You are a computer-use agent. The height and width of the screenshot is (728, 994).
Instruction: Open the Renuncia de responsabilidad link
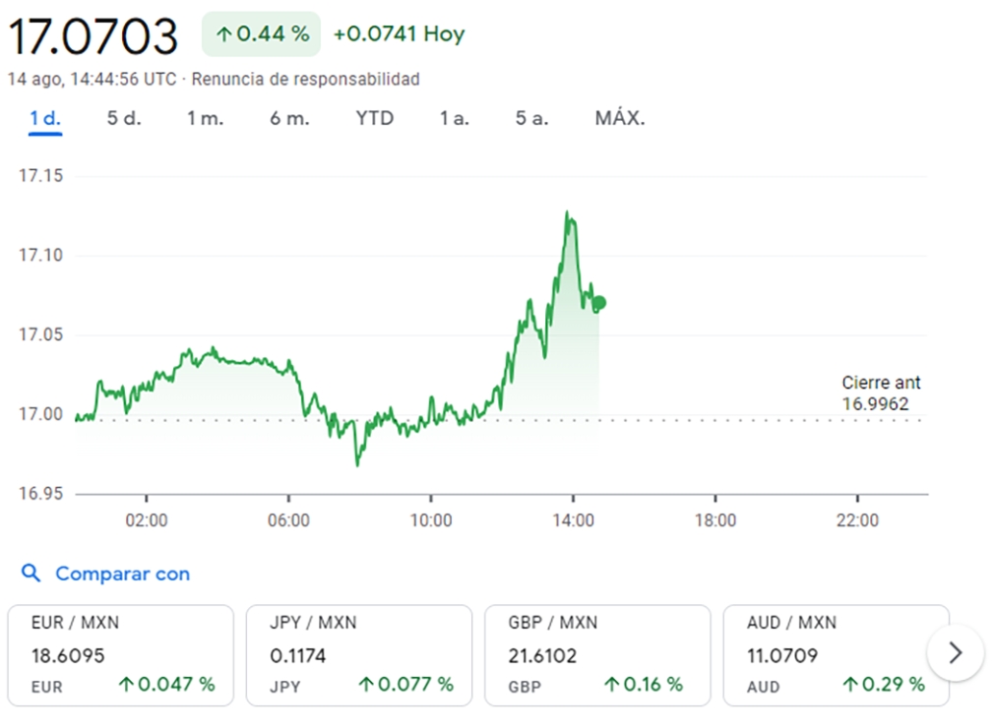305,79
